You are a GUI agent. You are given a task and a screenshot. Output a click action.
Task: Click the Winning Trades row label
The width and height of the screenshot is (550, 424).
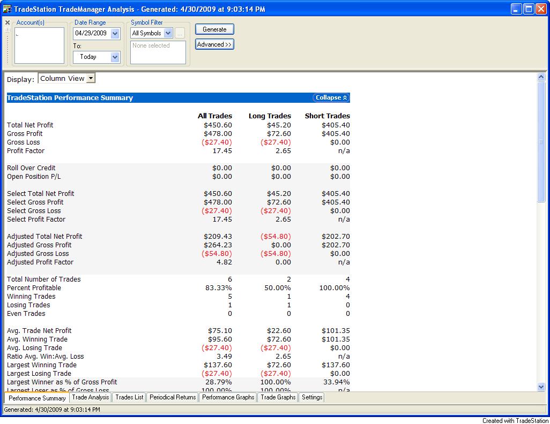point(31,297)
